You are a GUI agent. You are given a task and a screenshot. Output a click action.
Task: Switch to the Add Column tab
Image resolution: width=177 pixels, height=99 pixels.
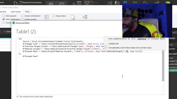pyautogui.click(x=16, y=12)
